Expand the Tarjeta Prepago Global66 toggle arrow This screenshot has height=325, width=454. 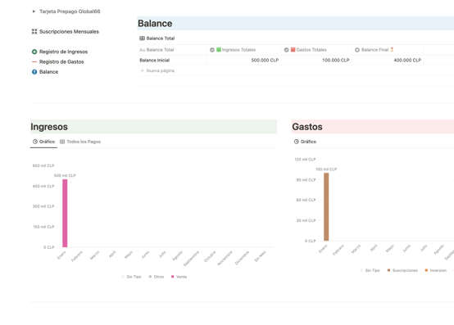click(x=34, y=11)
